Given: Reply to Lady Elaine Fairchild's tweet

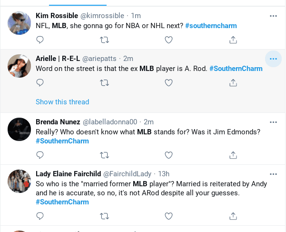Looking at the screenshot, I should [x=40, y=216].
